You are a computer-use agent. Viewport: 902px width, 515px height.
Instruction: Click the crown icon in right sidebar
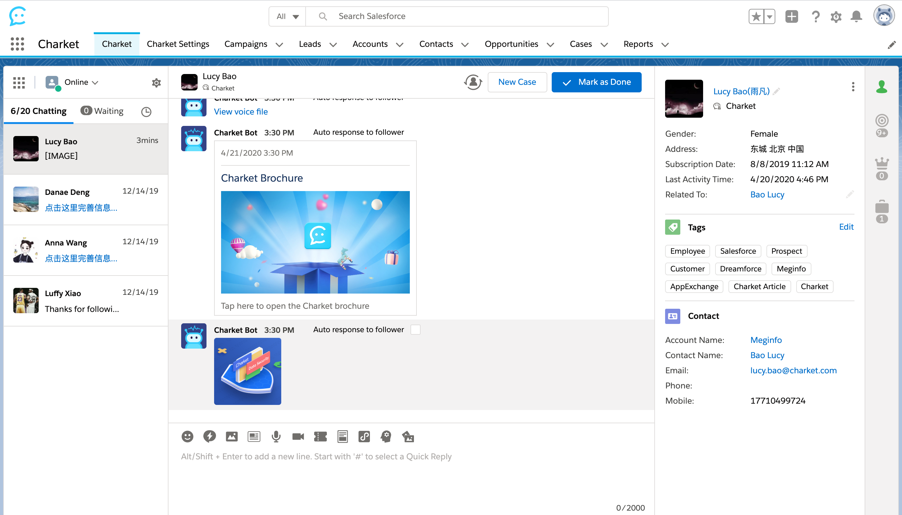(x=882, y=169)
